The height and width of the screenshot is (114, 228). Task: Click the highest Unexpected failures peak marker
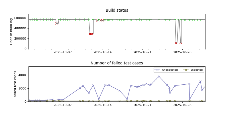pos(159,76)
